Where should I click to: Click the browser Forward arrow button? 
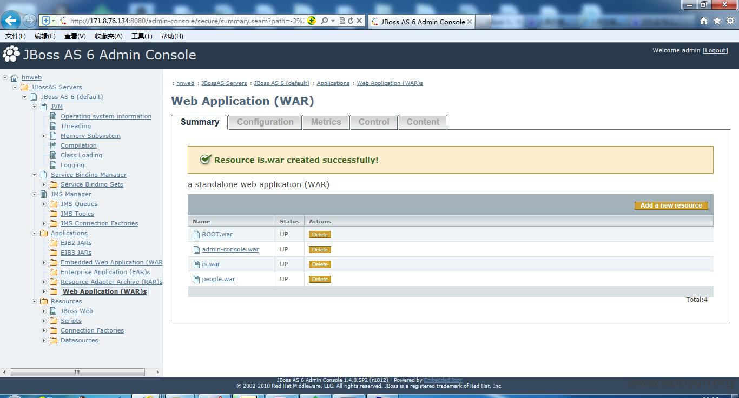tap(29, 21)
